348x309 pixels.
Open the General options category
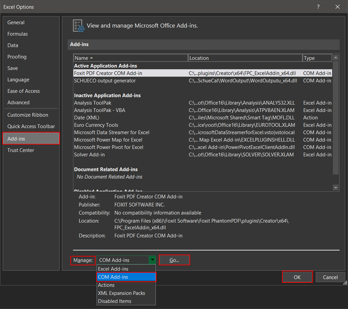(x=16, y=23)
